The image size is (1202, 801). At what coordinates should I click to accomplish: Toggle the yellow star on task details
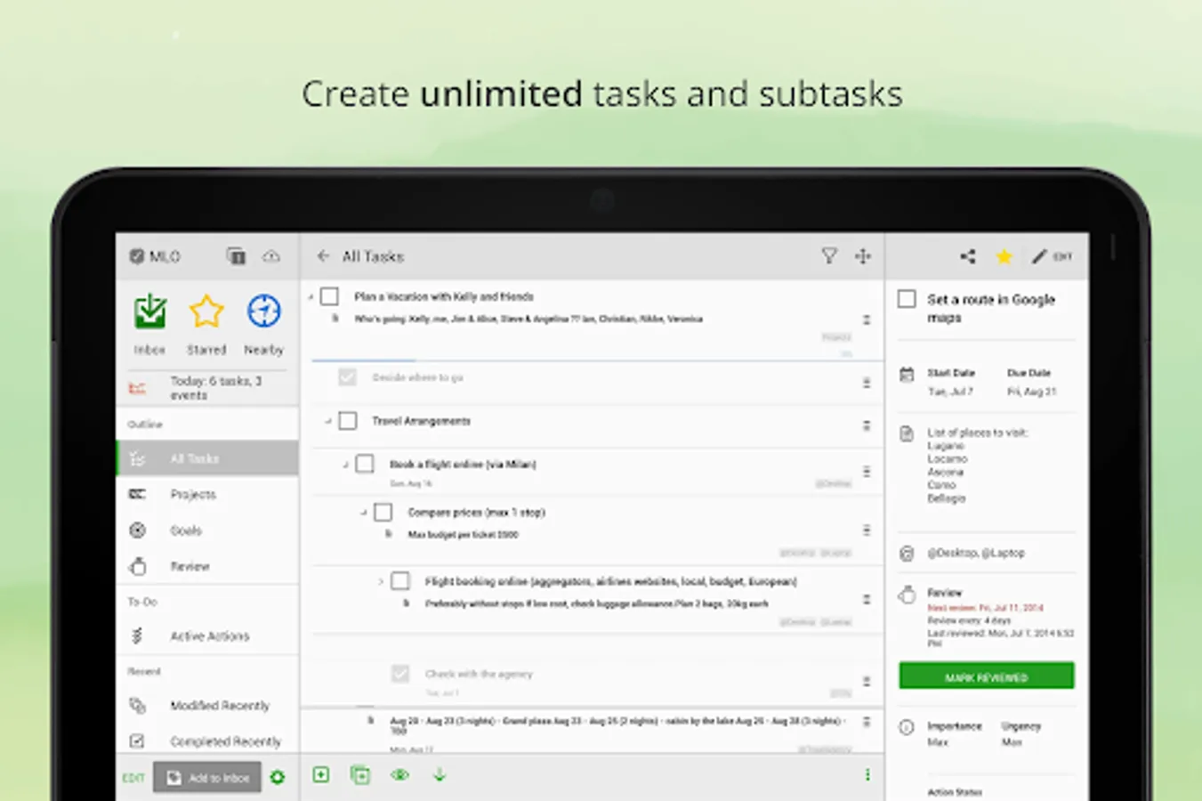(x=1004, y=256)
